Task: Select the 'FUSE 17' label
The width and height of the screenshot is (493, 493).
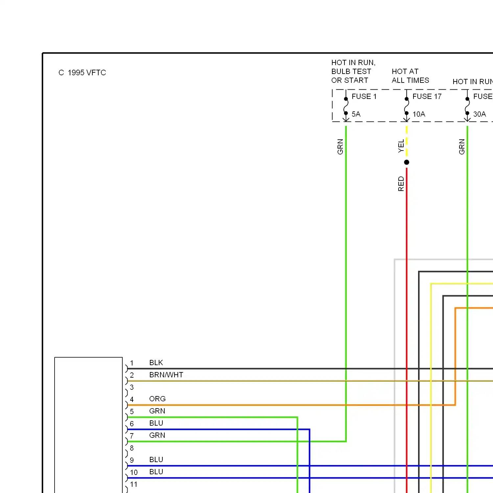Action: 427,96
